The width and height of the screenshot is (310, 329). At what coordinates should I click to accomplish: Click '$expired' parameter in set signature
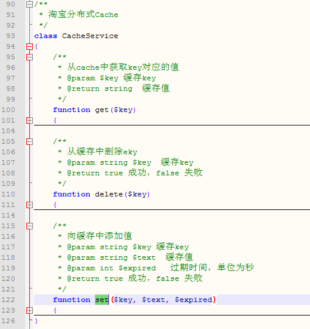tap(193, 300)
